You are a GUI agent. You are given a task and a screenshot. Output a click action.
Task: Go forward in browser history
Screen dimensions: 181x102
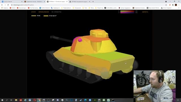point(5,5)
